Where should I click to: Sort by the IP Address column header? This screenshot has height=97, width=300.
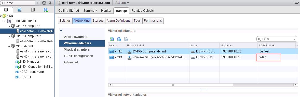238,46
